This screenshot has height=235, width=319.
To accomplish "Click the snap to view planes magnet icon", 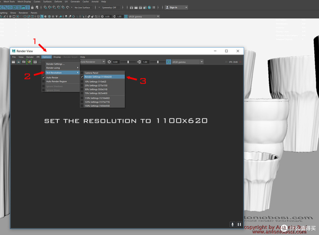I will tap(63, 7).
